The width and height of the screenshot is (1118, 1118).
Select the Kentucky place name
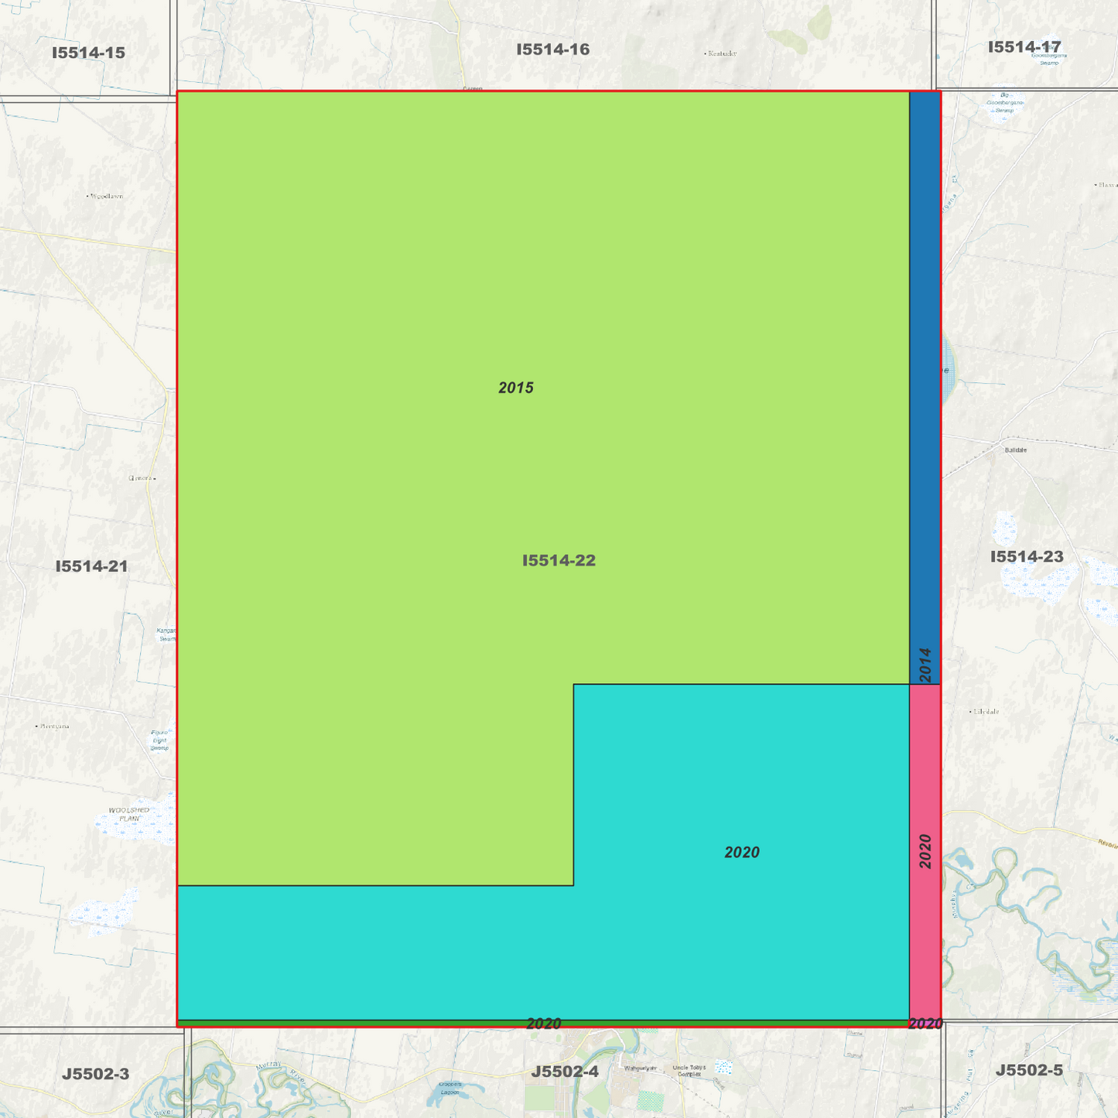721,53
